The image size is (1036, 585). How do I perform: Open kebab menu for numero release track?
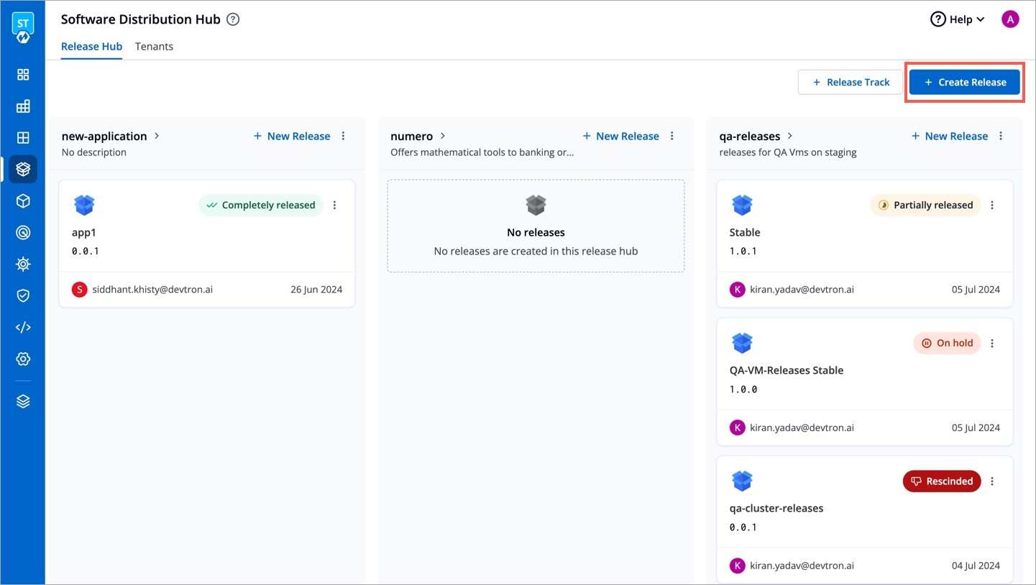(x=672, y=136)
